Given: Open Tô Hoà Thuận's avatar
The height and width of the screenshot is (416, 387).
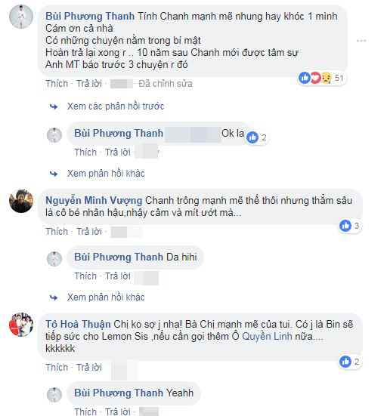Looking at the screenshot, I should click(21, 325).
